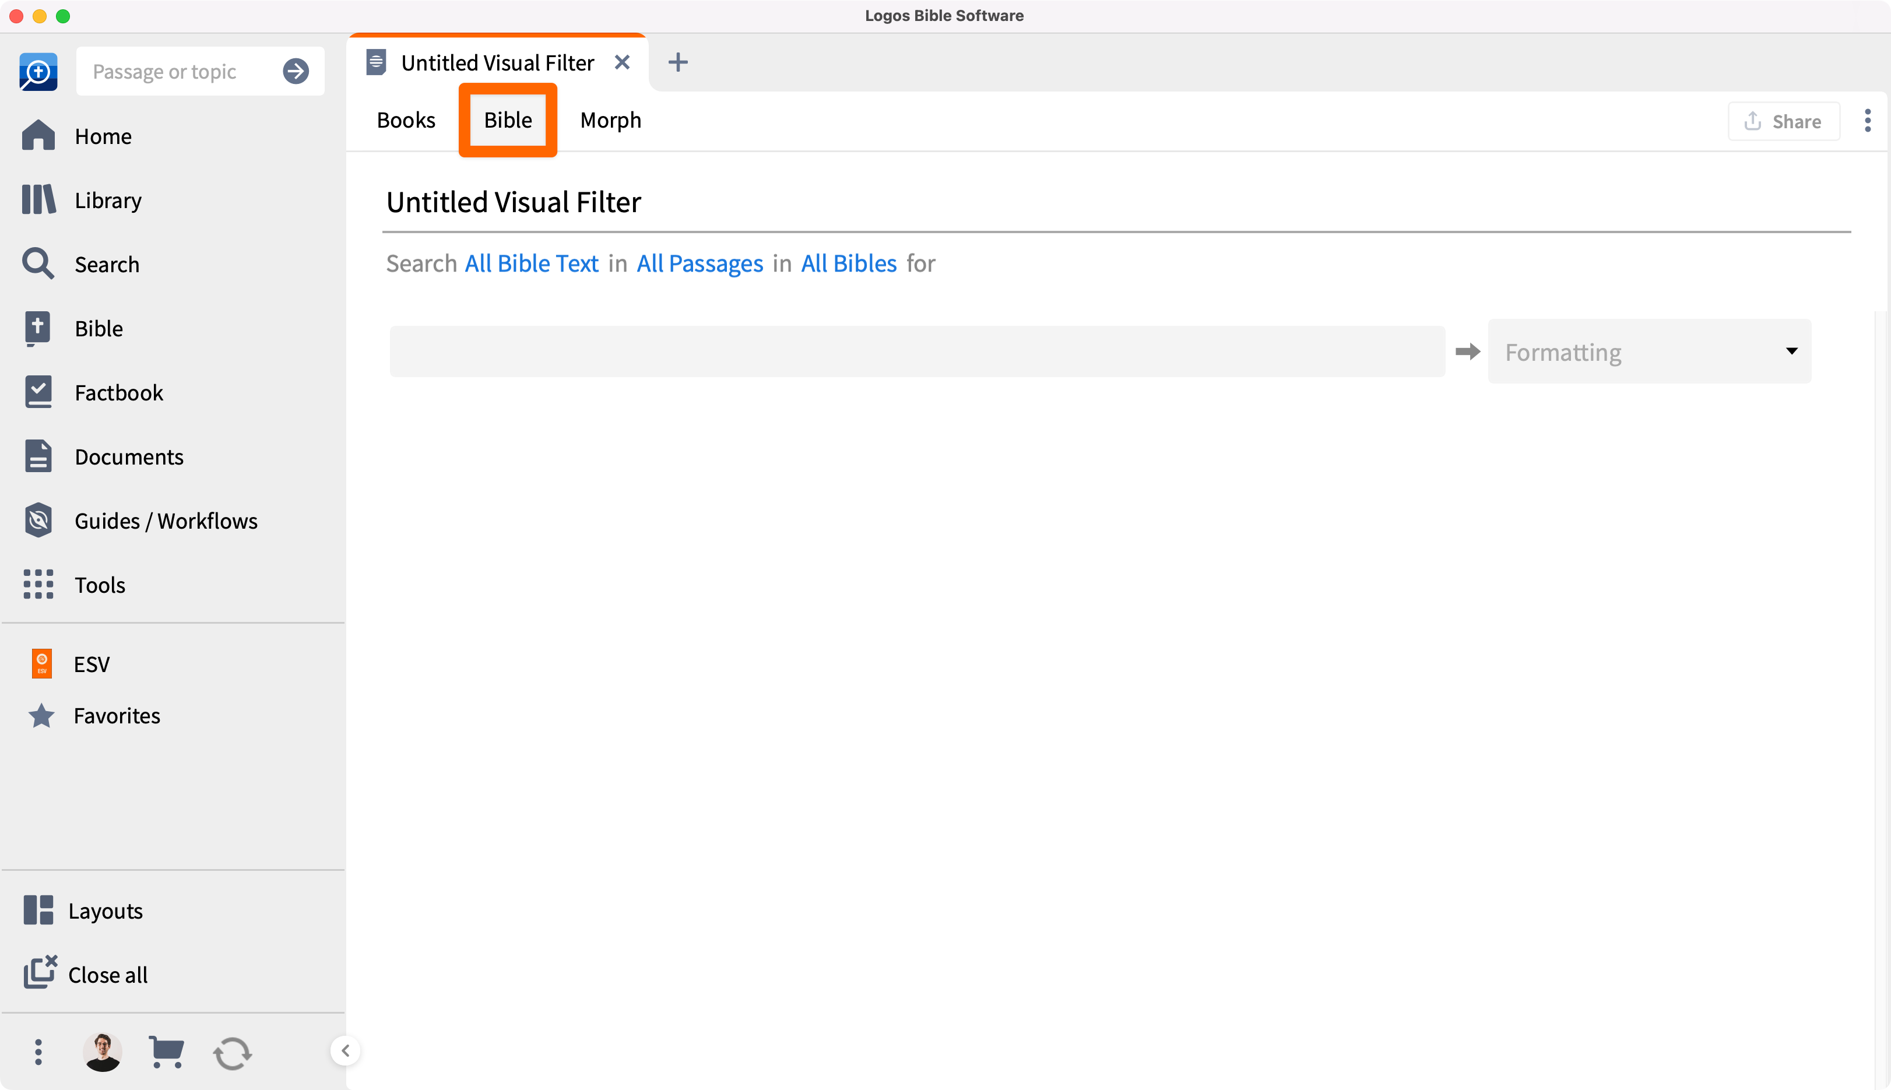Edit the Untitled Visual Filter title
Image resolution: width=1891 pixels, height=1090 pixels.
tap(1116, 202)
